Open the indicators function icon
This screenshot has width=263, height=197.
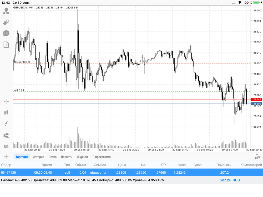pyautogui.click(x=6, y=124)
